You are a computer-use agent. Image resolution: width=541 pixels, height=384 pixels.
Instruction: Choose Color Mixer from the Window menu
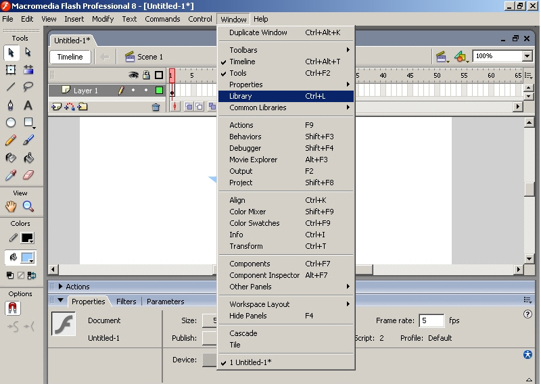286,212
